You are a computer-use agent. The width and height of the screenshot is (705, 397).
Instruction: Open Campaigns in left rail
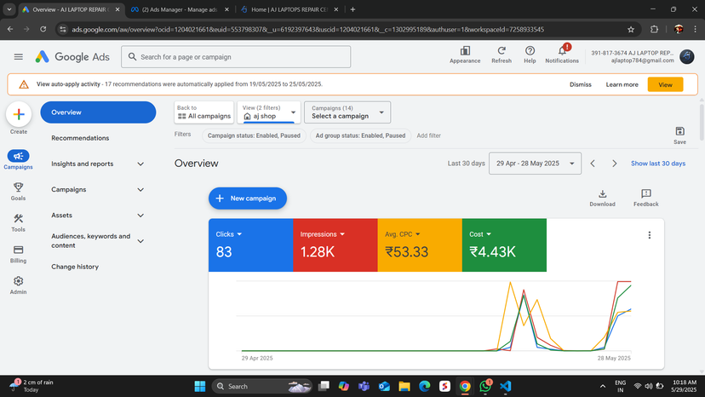pos(18,160)
